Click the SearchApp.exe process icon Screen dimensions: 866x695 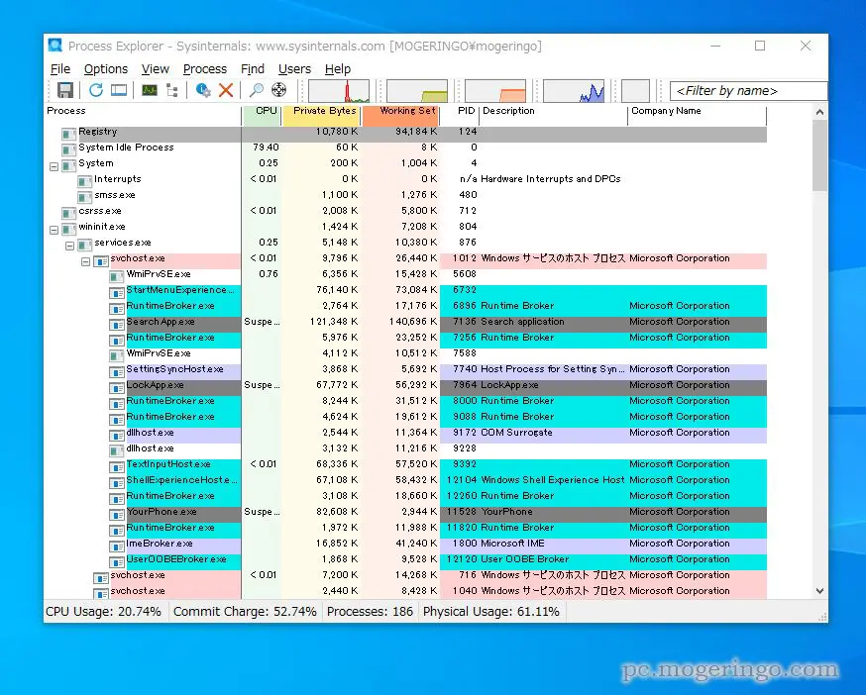tap(117, 325)
